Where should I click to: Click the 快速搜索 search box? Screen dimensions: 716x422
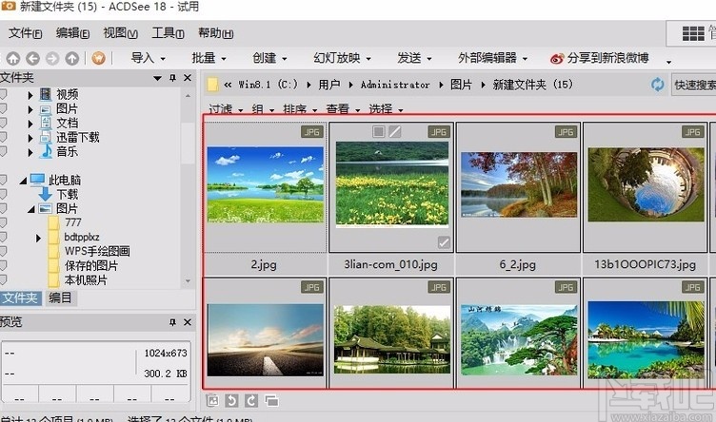coord(693,85)
